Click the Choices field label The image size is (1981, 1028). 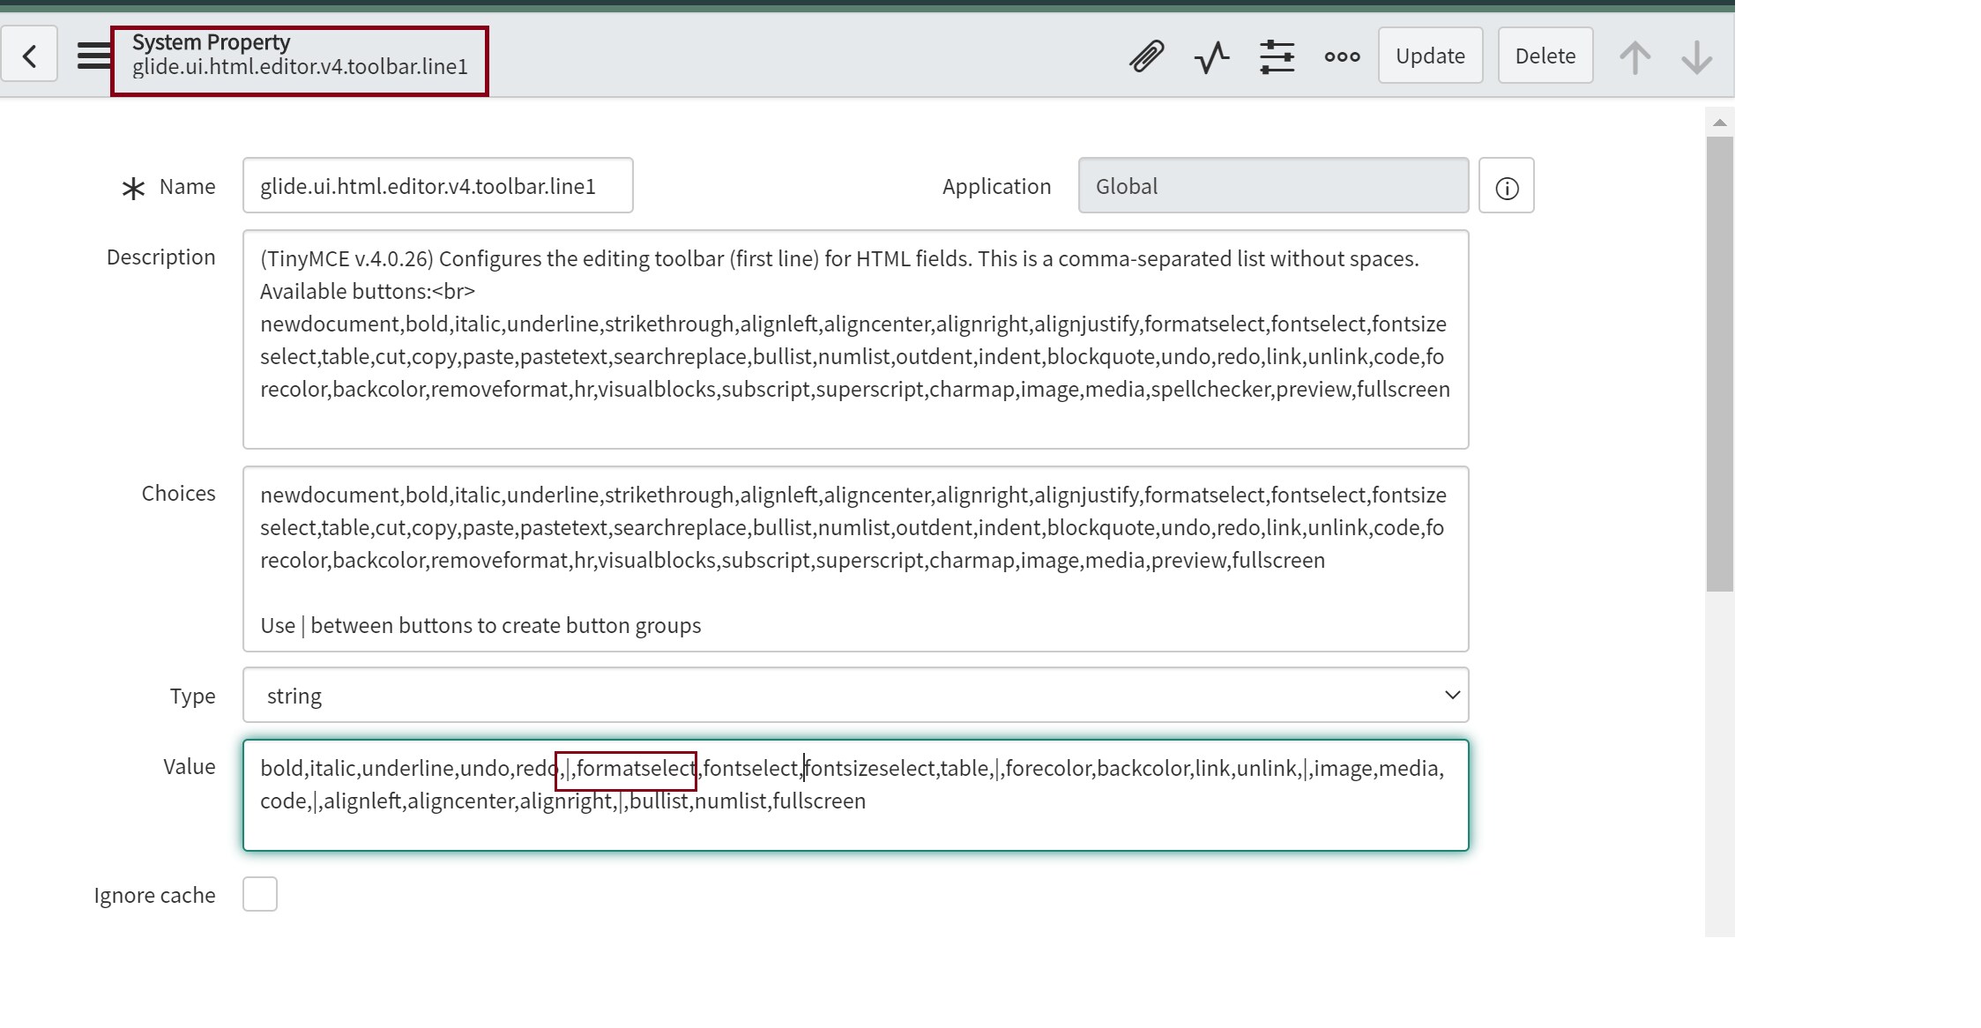(178, 494)
